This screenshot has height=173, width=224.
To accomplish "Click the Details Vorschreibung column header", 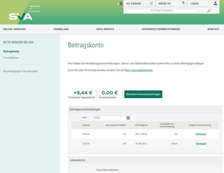I will click(200, 125).
